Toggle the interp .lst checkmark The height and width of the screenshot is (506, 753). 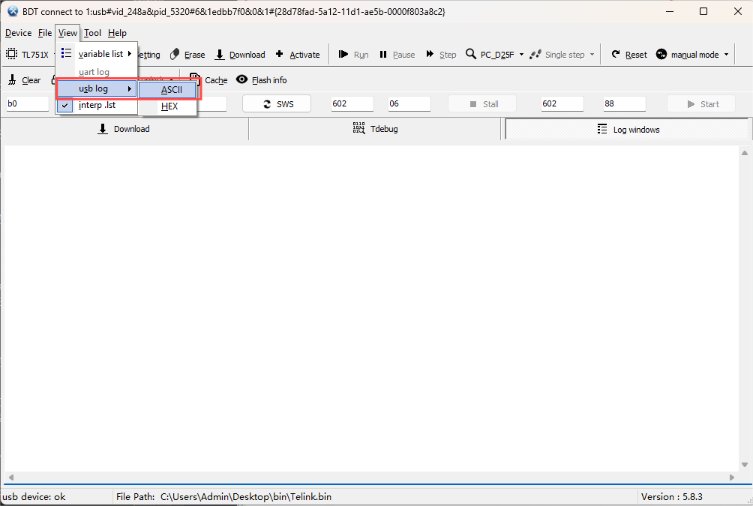64,105
